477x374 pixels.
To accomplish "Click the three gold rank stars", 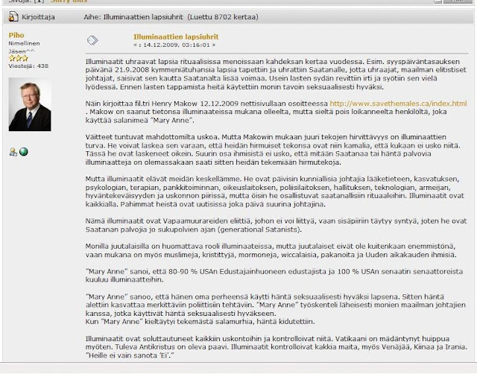I will [x=18, y=58].
